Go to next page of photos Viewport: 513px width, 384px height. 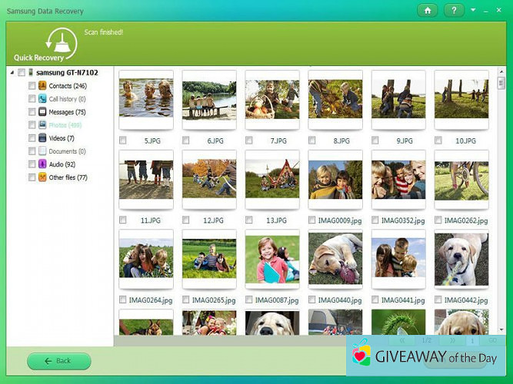click(x=451, y=339)
